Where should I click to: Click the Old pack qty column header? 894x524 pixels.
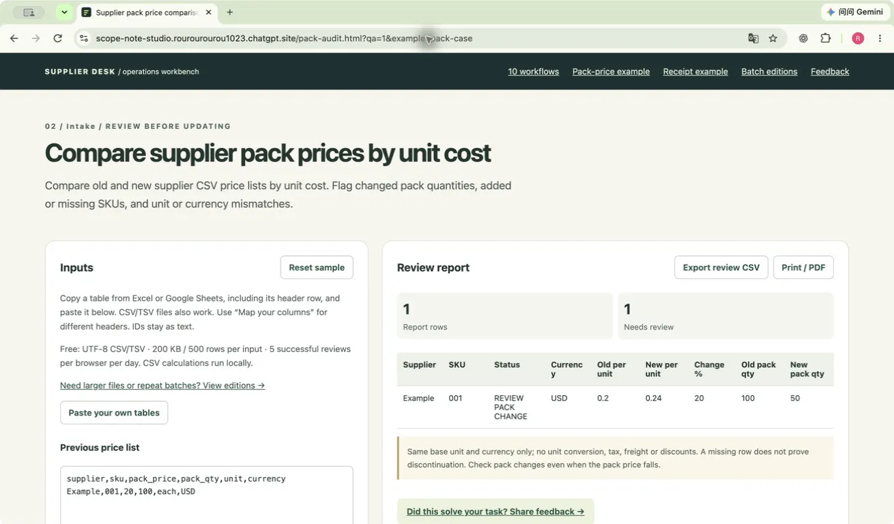click(x=758, y=369)
